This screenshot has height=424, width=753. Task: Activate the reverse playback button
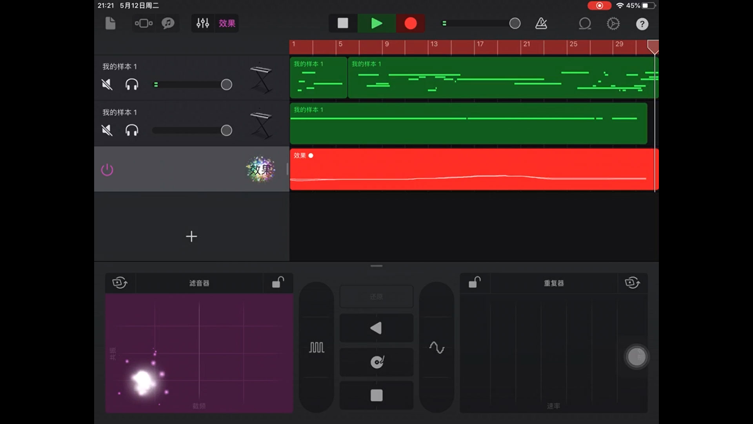pos(376,328)
